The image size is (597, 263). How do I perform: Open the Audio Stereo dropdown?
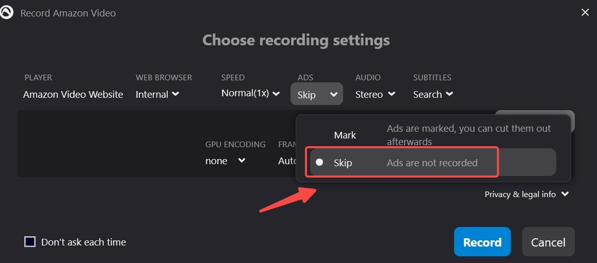[x=375, y=94]
